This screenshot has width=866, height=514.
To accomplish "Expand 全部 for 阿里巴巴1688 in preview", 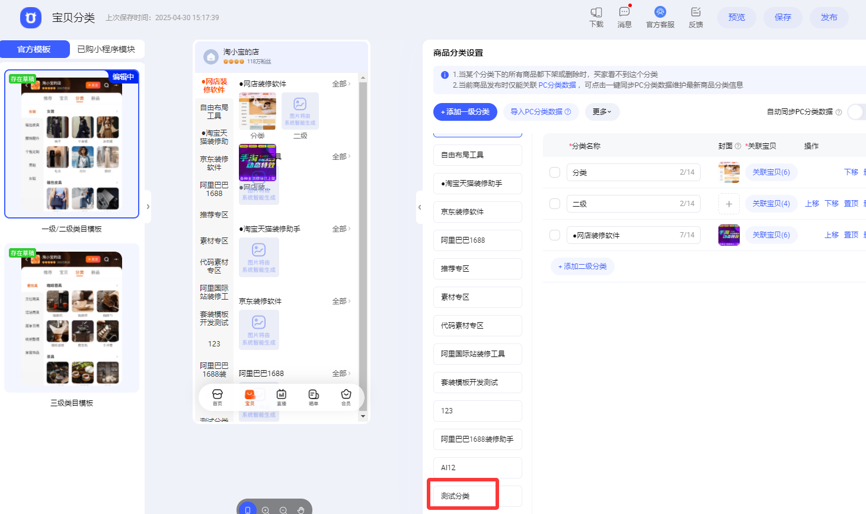I will [341, 374].
